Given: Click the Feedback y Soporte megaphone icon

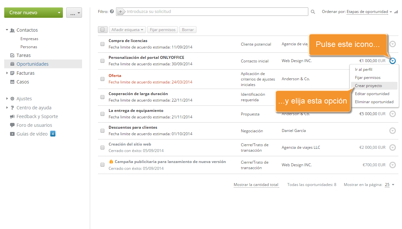Looking at the screenshot, I should tap(12, 116).
